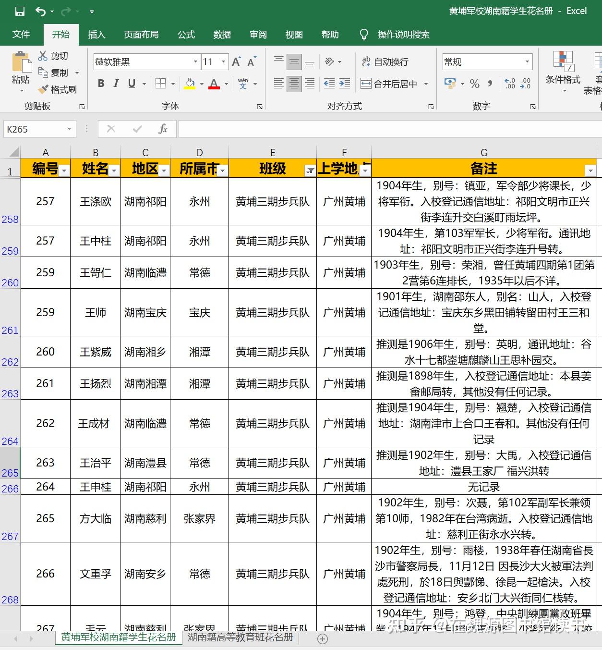
Task: Open the Merge and Center dropdown arrow
Action: tap(426, 84)
